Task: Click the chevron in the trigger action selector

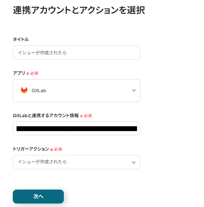Action: (133, 162)
